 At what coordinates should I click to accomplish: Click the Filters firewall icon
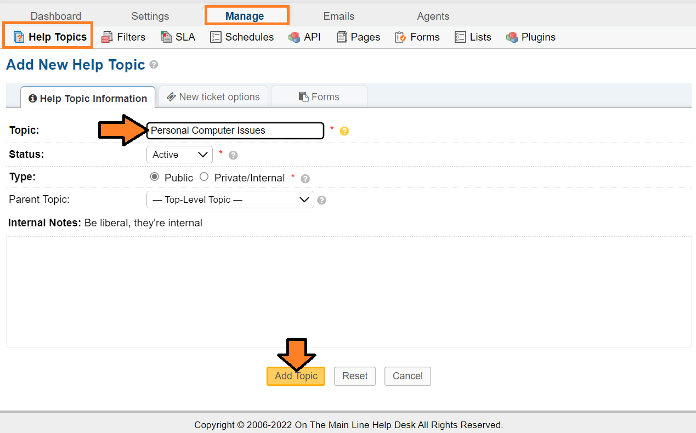(x=107, y=37)
